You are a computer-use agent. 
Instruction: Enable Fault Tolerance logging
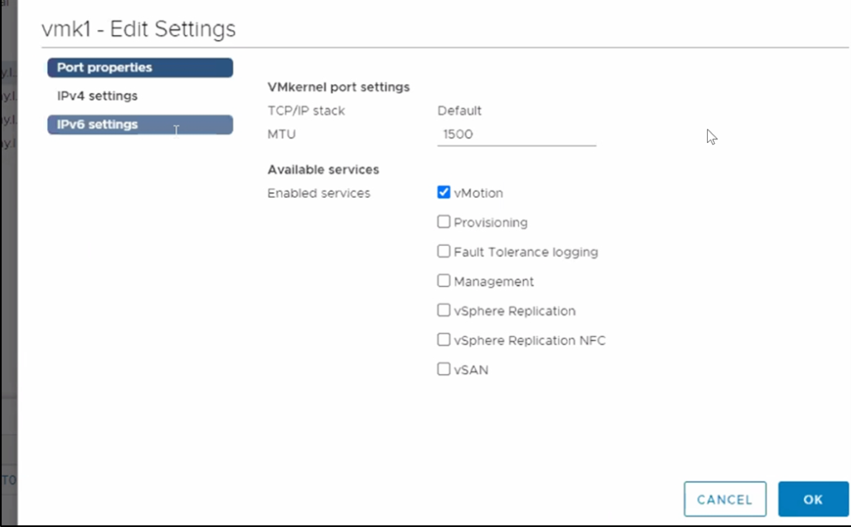444,251
